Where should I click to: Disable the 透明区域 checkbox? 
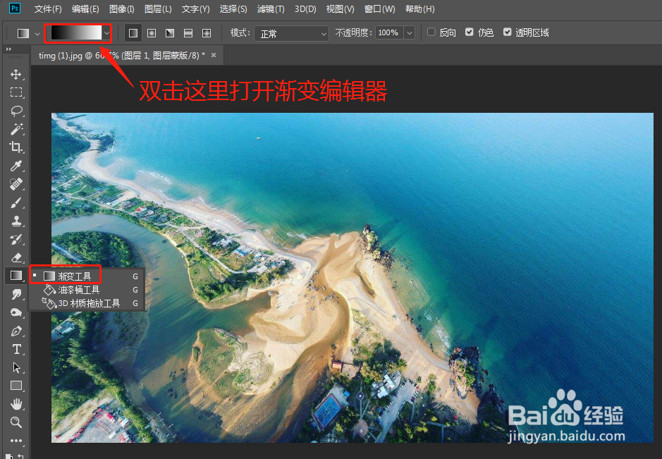[x=508, y=32]
